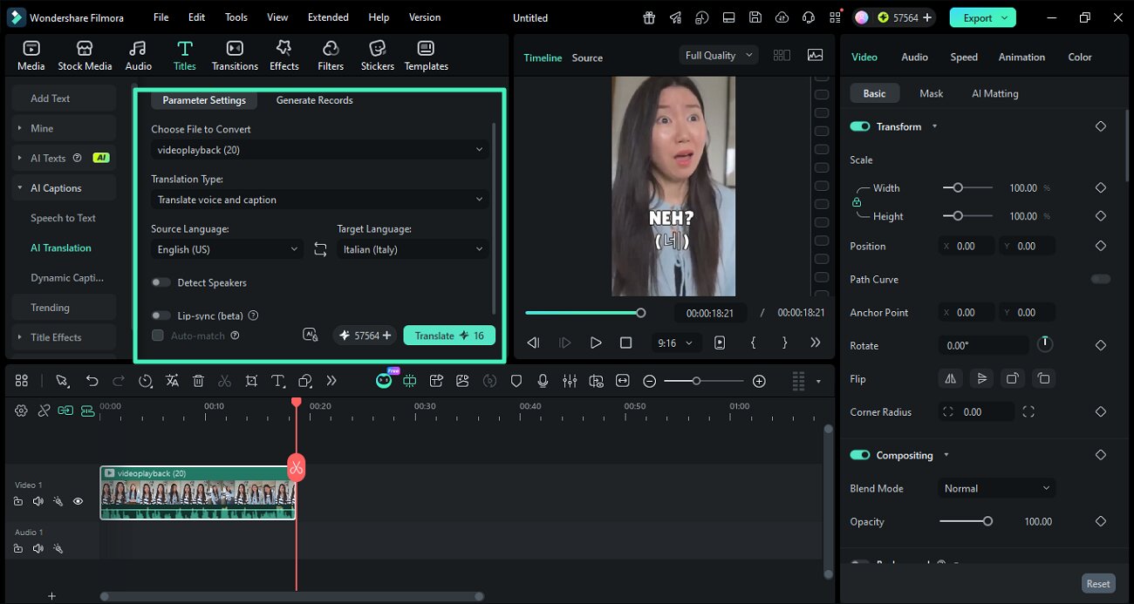The width and height of the screenshot is (1134, 604).
Task: Open the Source Language dropdown
Action: click(x=228, y=249)
